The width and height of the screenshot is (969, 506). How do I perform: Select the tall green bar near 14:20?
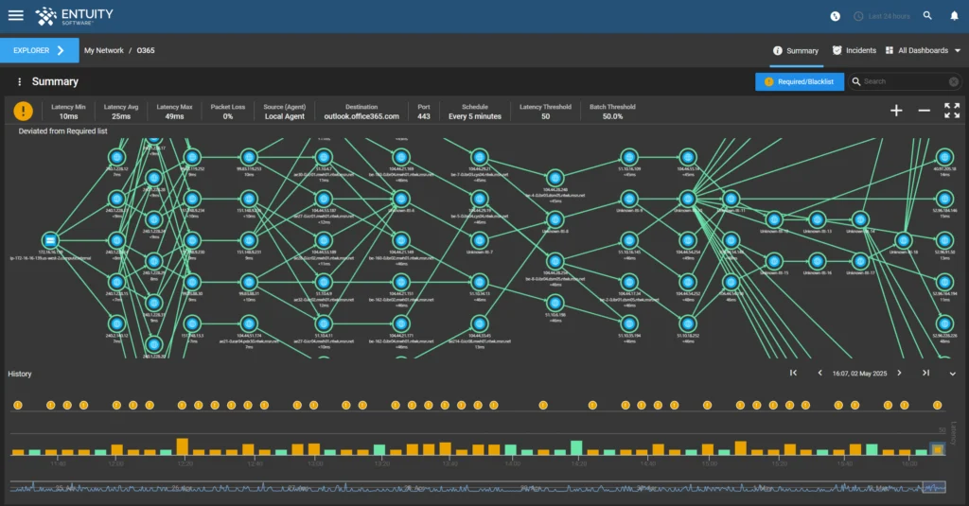click(x=576, y=448)
